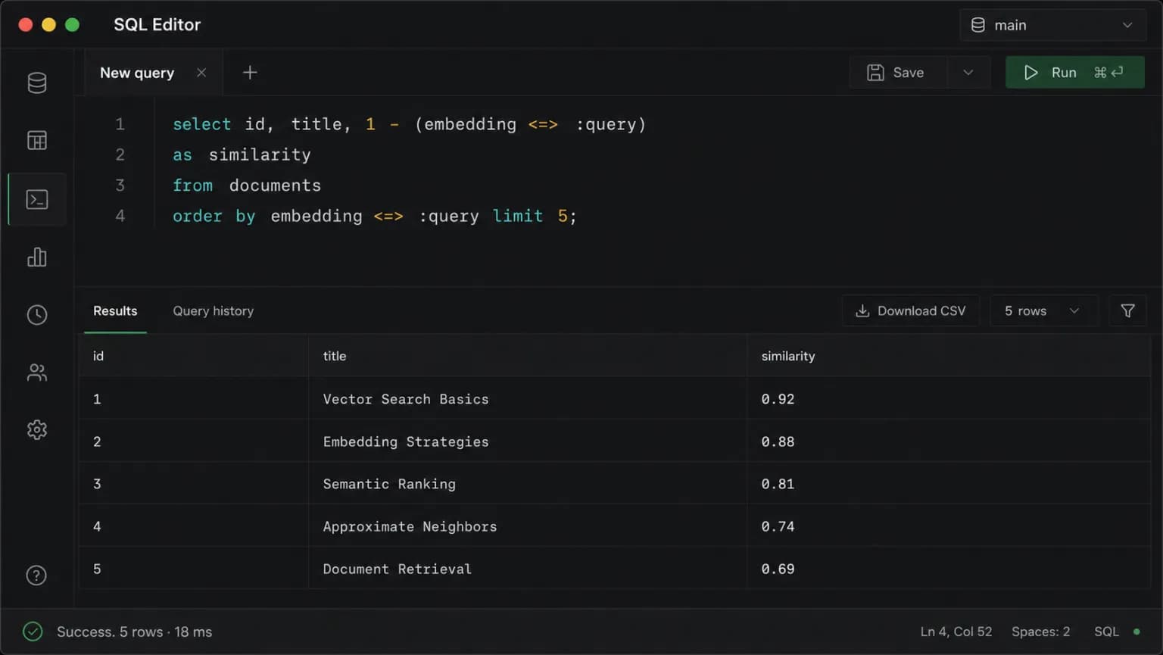
Task: Open the users sidebar icon
Action: click(x=37, y=373)
